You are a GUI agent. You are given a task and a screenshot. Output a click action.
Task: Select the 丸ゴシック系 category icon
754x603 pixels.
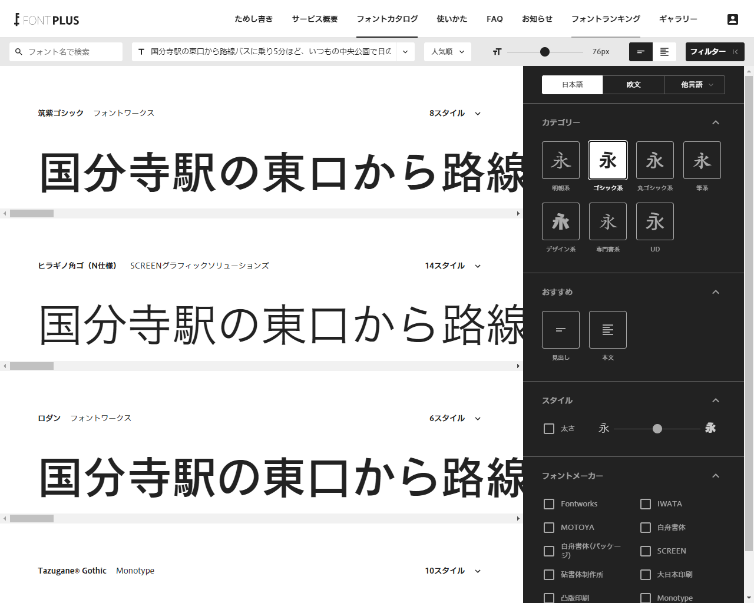pyautogui.click(x=654, y=160)
